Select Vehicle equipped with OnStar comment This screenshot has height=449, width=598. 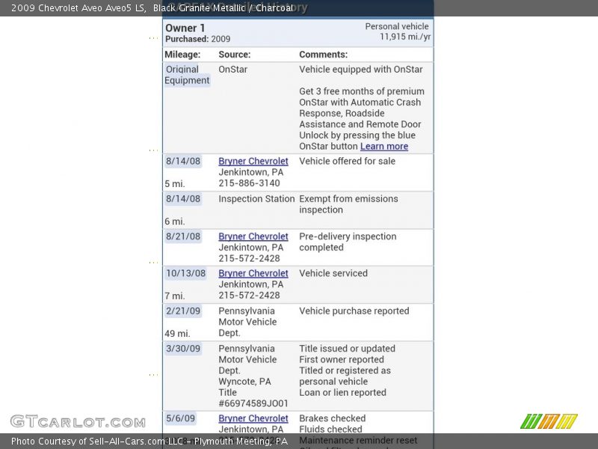point(361,70)
